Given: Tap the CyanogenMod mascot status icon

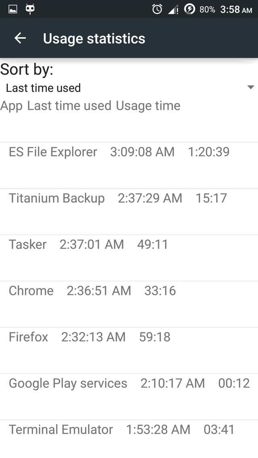Looking at the screenshot, I should point(30,9).
